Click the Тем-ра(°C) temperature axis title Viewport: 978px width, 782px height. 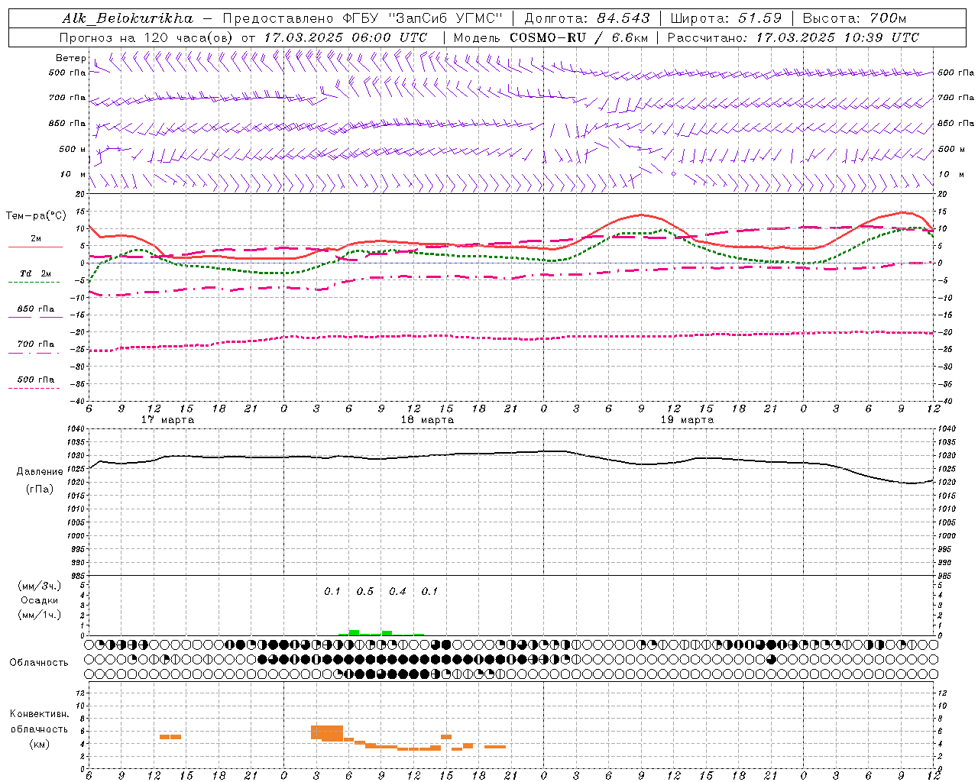click(x=36, y=216)
